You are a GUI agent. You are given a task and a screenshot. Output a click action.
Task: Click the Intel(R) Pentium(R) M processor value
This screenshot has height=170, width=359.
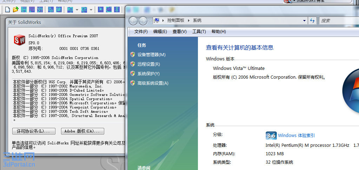307,145
